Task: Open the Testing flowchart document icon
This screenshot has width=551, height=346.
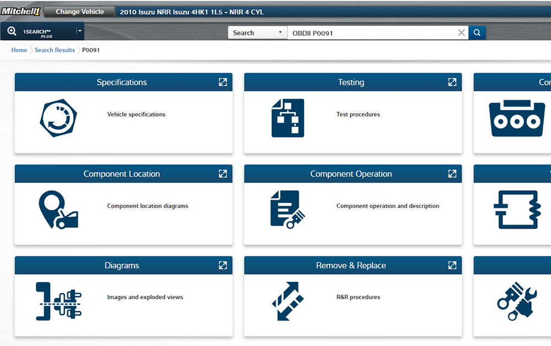Action: click(288, 118)
